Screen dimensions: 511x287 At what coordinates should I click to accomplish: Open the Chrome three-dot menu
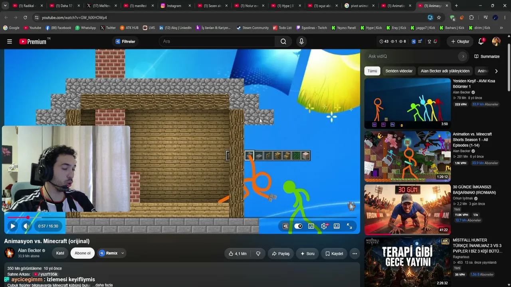[x=505, y=18]
